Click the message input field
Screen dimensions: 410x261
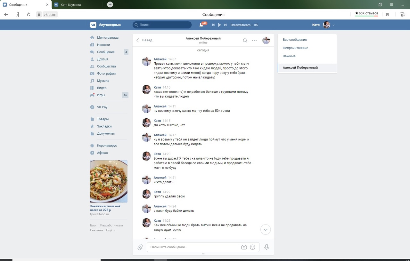tap(194, 247)
